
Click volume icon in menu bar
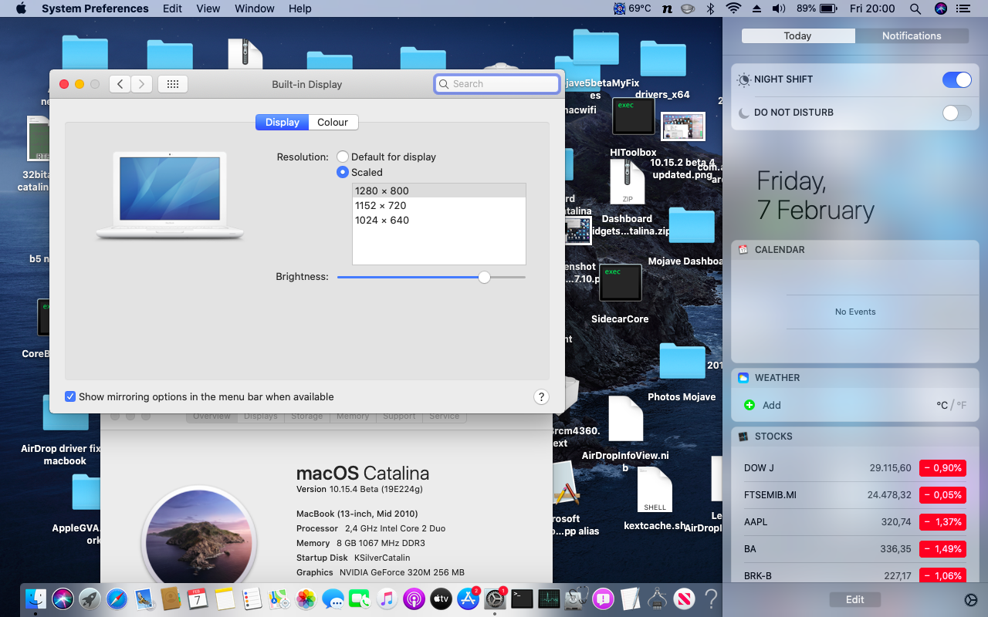pos(779,8)
